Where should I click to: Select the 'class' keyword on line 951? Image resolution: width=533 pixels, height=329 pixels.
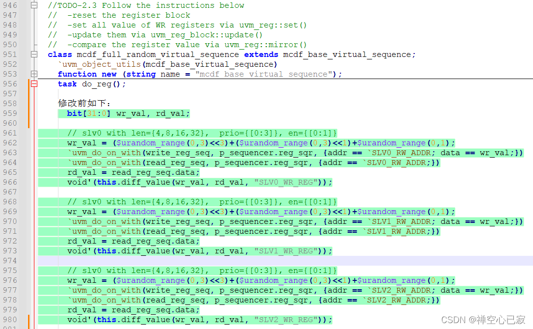click(x=59, y=54)
